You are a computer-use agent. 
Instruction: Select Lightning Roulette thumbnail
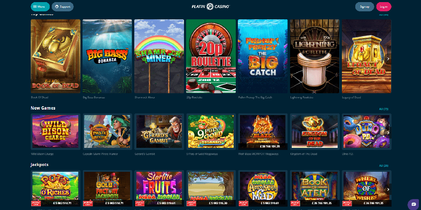click(x=314, y=56)
